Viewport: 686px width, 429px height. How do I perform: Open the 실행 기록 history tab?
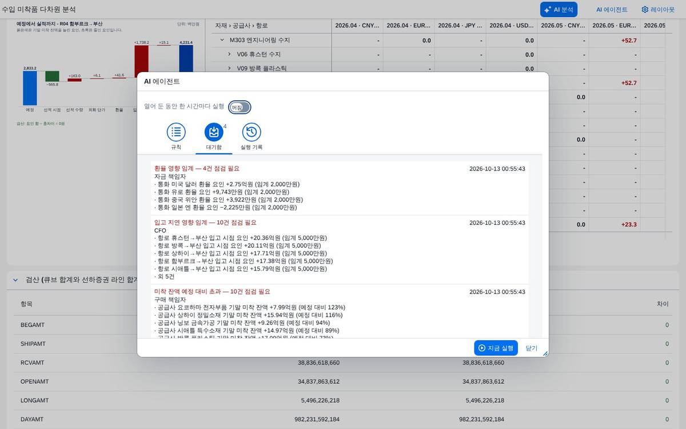tap(252, 132)
